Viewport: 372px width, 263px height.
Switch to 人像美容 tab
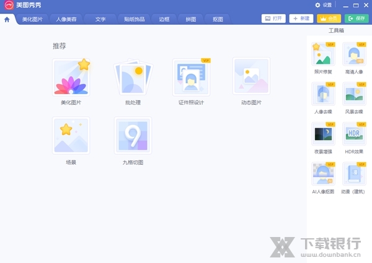coord(66,19)
